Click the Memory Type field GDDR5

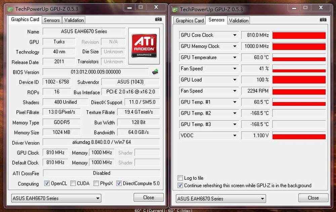(61, 122)
